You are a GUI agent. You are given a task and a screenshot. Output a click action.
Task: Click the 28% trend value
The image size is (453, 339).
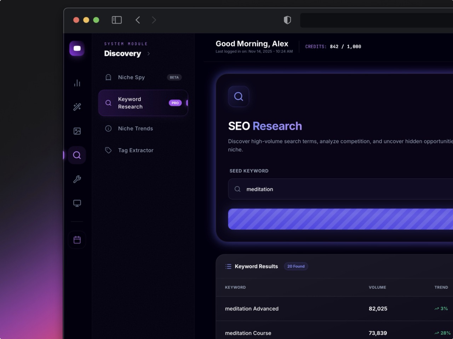[443, 333]
